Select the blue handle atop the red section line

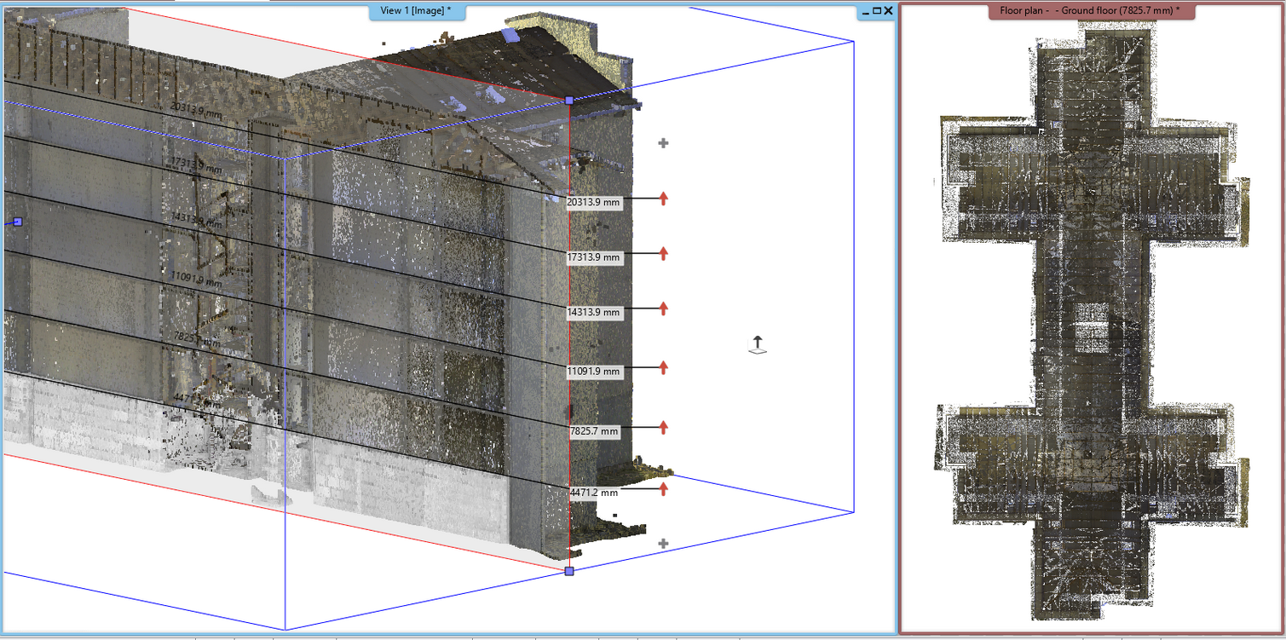tap(569, 101)
